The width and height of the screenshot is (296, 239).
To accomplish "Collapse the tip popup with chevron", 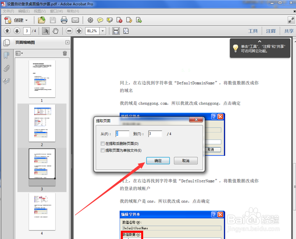I will pos(260,41).
